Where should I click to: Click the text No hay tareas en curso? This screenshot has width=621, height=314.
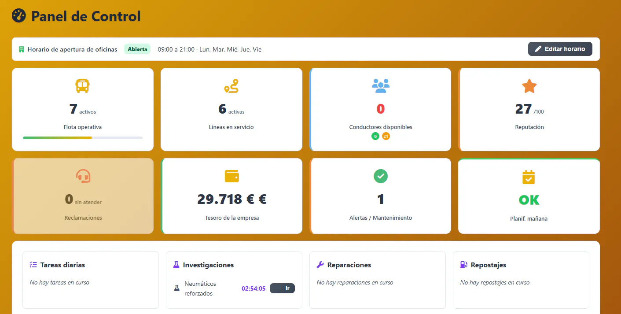click(59, 283)
